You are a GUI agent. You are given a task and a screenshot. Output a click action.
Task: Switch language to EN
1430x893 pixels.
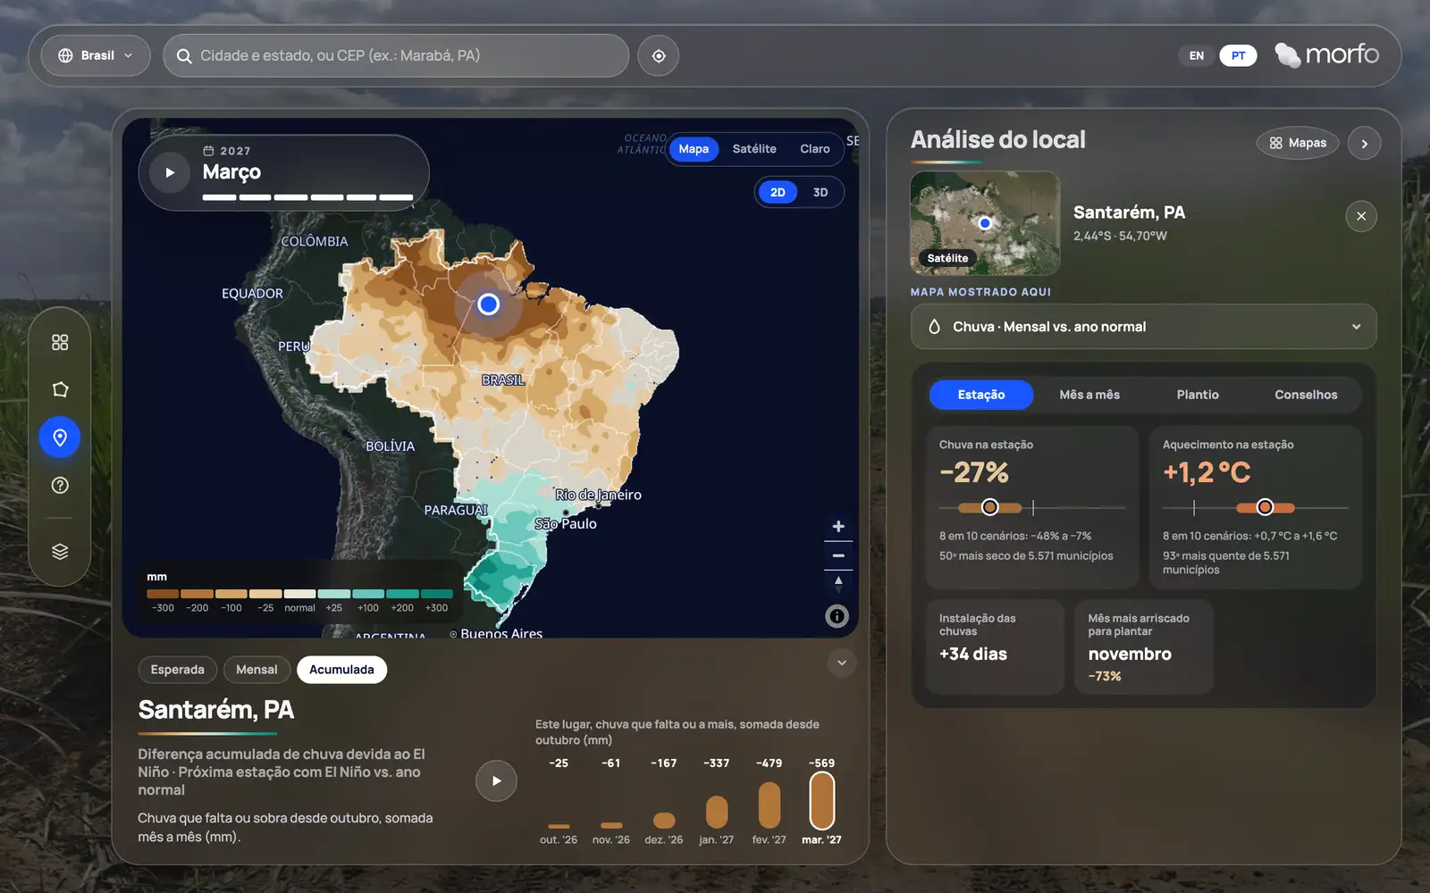coord(1197,55)
